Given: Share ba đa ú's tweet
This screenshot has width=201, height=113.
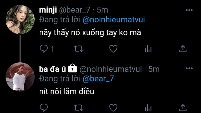Looking at the screenshot, I should click(182, 107).
